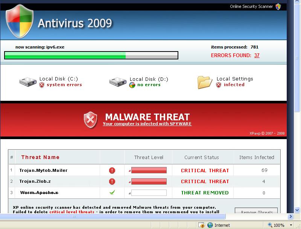Click the small shield next to Online Security Scanner
The width and height of the screenshot is (301, 229).
tap(278, 6)
